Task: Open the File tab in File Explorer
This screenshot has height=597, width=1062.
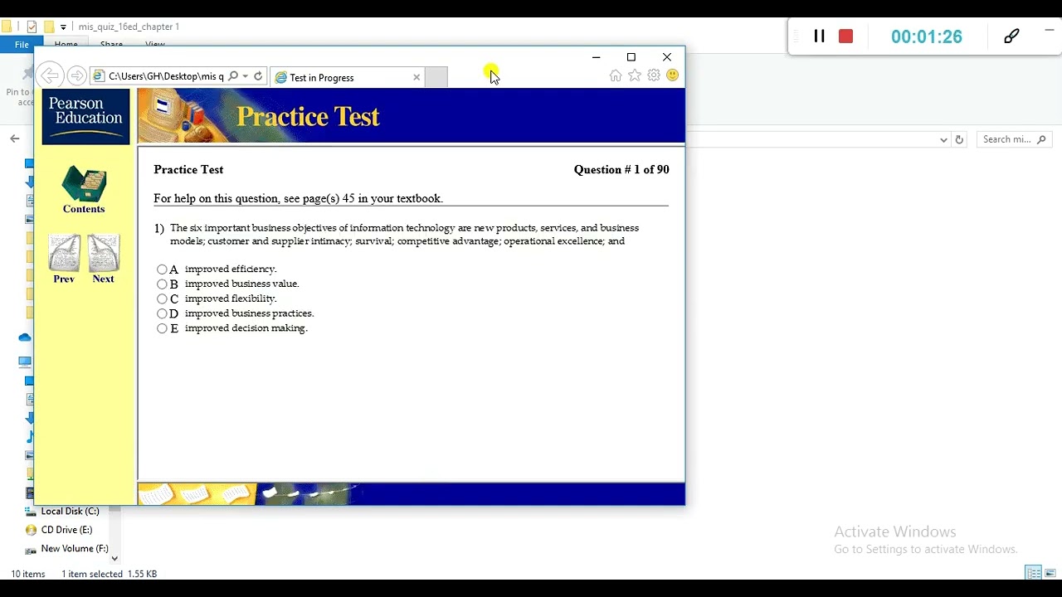Action: 22,44
